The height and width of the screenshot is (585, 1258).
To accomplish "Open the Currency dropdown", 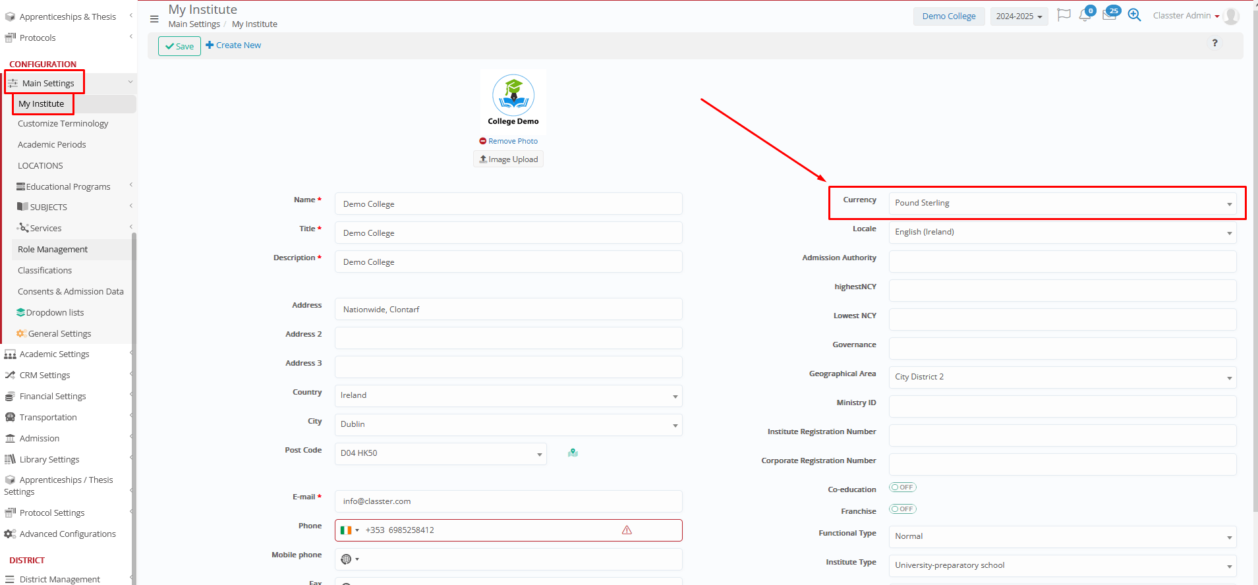I will (1062, 203).
